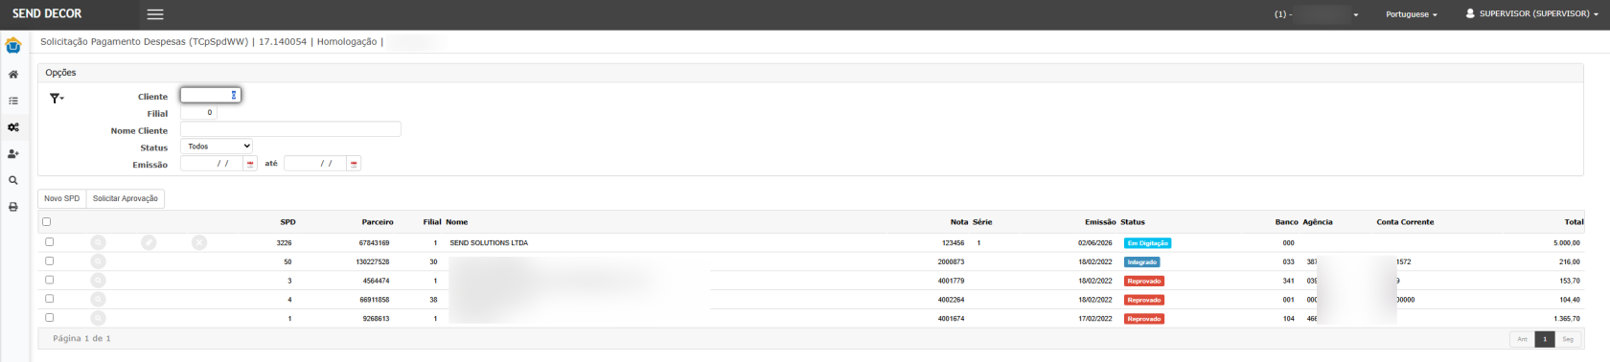The image size is (1610, 362).
Task: Click the Total column header
Action: coord(1574,222)
